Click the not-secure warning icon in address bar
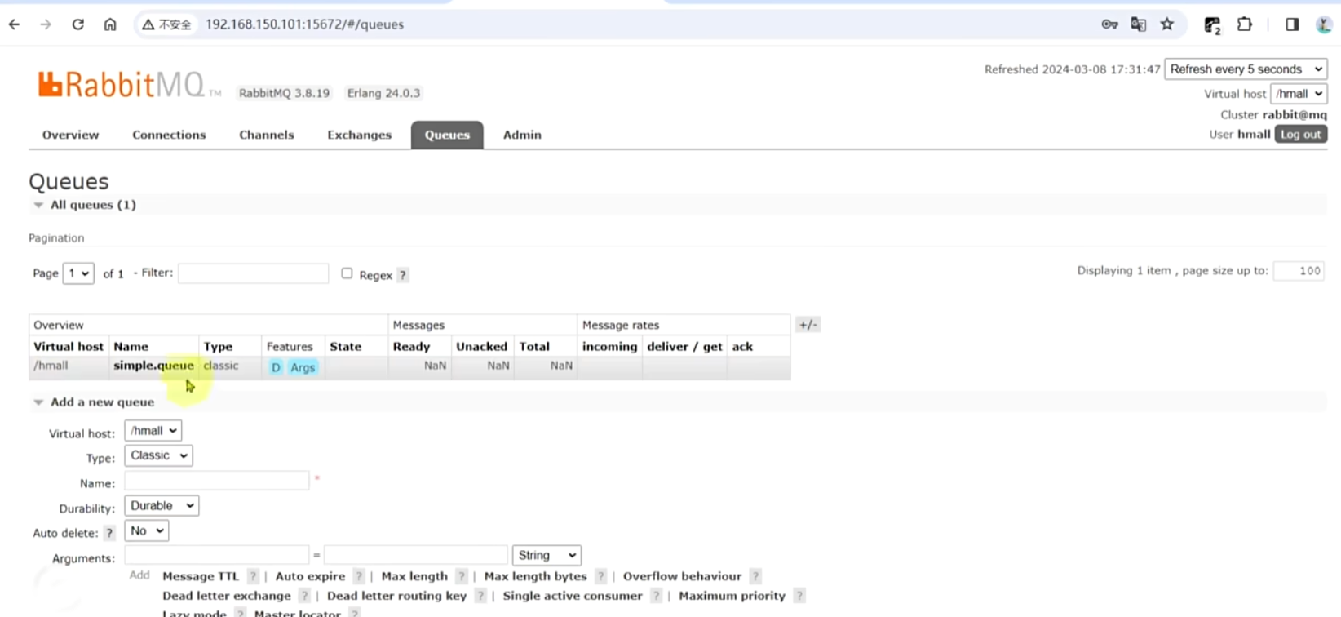The image size is (1341, 617). (x=148, y=24)
